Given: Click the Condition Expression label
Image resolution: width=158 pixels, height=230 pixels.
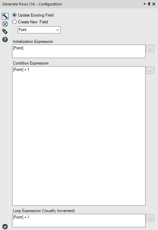Looking at the screenshot, I should pyautogui.click(x=31, y=63).
